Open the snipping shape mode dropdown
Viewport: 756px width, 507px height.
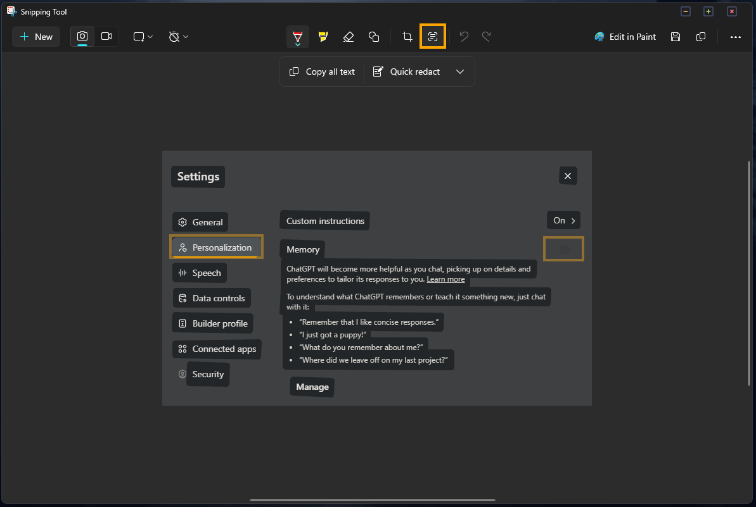point(143,37)
